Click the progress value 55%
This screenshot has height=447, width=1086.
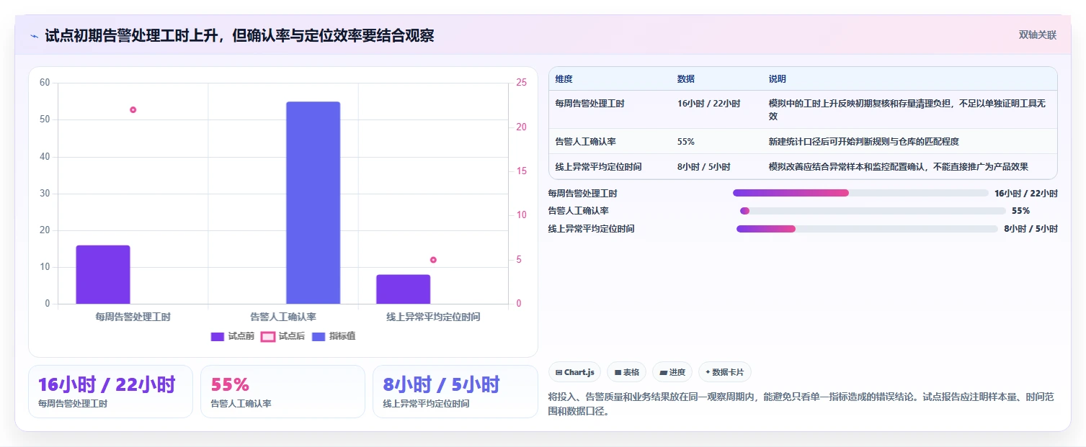pos(1021,211)
